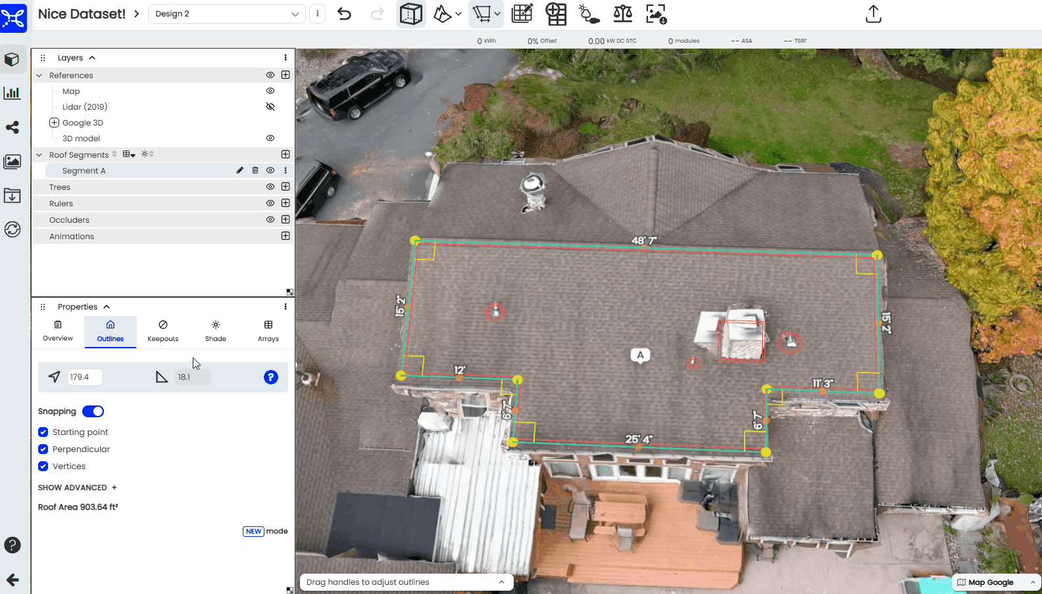
Task: Delete Segment A with the trash icon
Action: pos(255,170)
